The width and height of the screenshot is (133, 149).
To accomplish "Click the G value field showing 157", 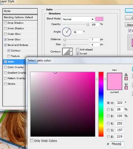I will pyautogui.click(x=120, y=130).
